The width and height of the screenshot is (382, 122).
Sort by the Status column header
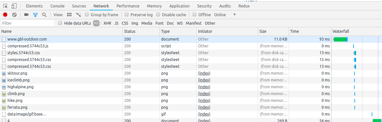tap(141, 31)
